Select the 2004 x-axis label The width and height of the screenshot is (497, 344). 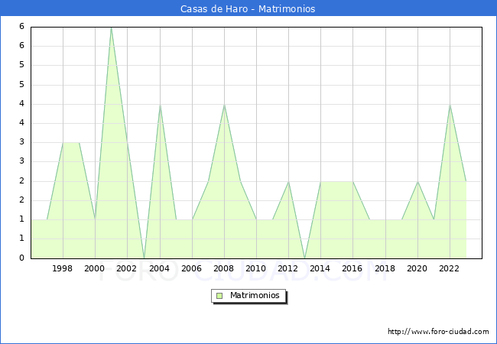coord(160,268)
